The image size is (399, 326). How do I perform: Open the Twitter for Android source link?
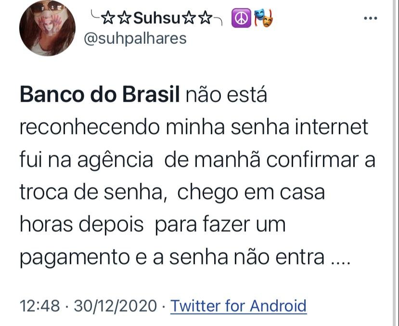pos(238,306)
